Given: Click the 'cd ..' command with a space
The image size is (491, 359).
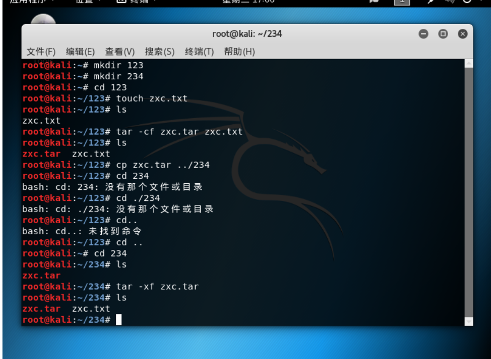Looking at the screenshot, I should (130, 242).
